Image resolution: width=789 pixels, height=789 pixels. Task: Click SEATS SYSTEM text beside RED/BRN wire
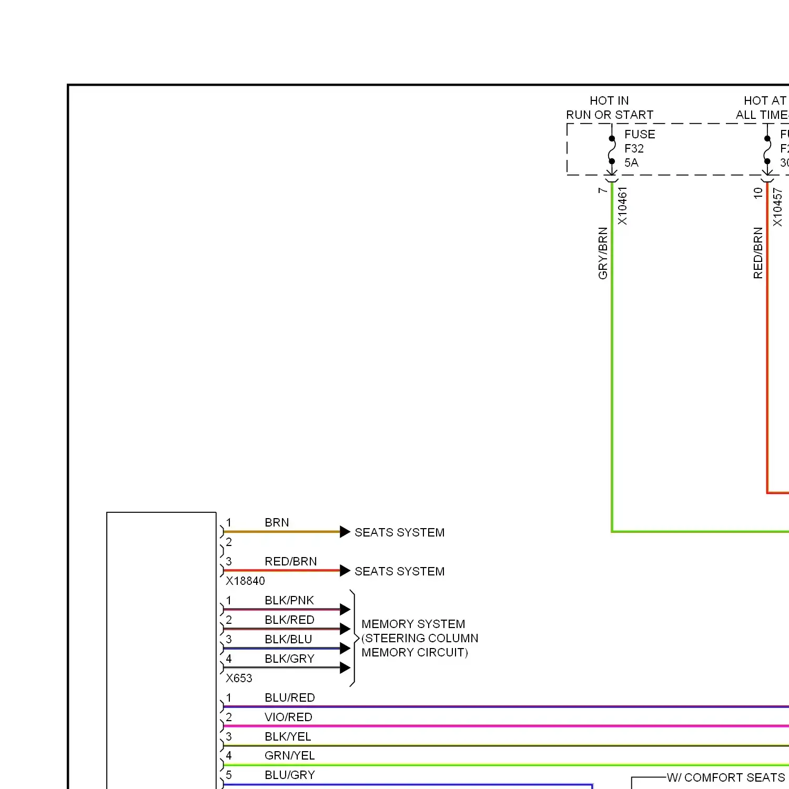point(400,571)
